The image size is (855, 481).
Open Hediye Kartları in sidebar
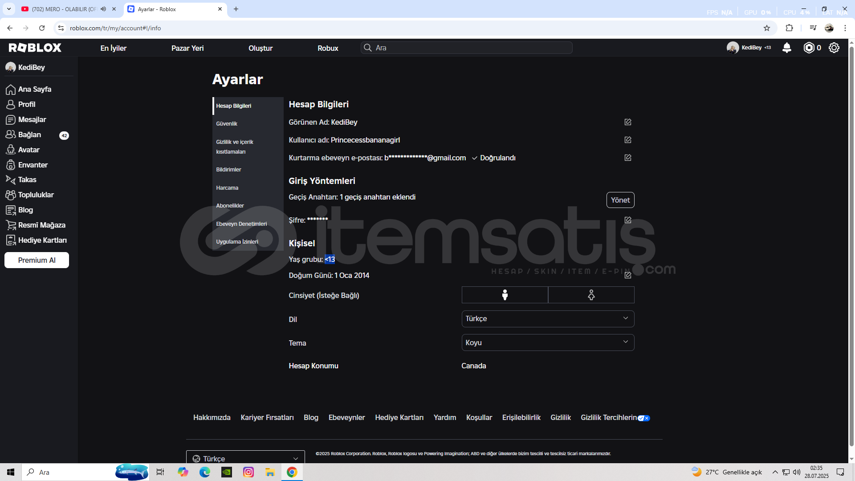37,240
